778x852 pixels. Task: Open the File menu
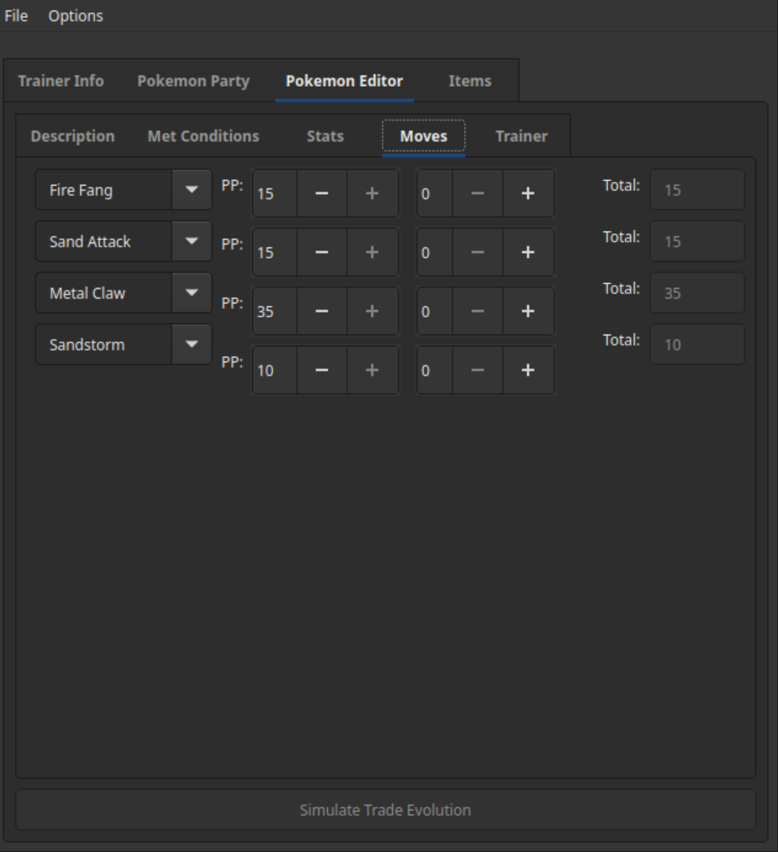point(16,16)
